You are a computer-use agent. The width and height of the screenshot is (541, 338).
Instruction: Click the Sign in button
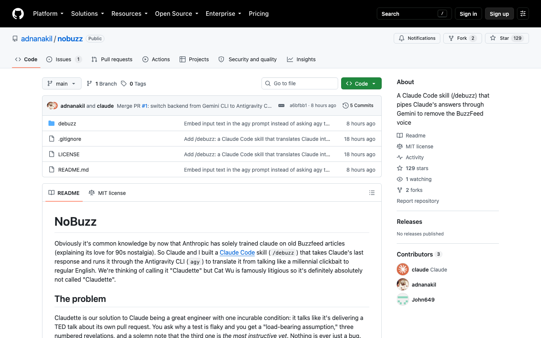click(x=468, y=14)
